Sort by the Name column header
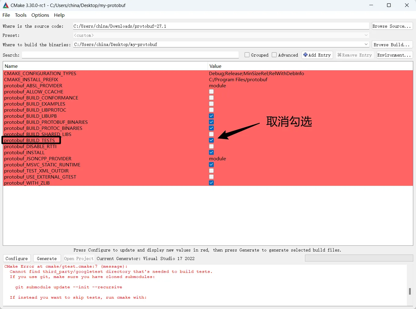This screenshot has height=309, width=416. coord(105,66)
